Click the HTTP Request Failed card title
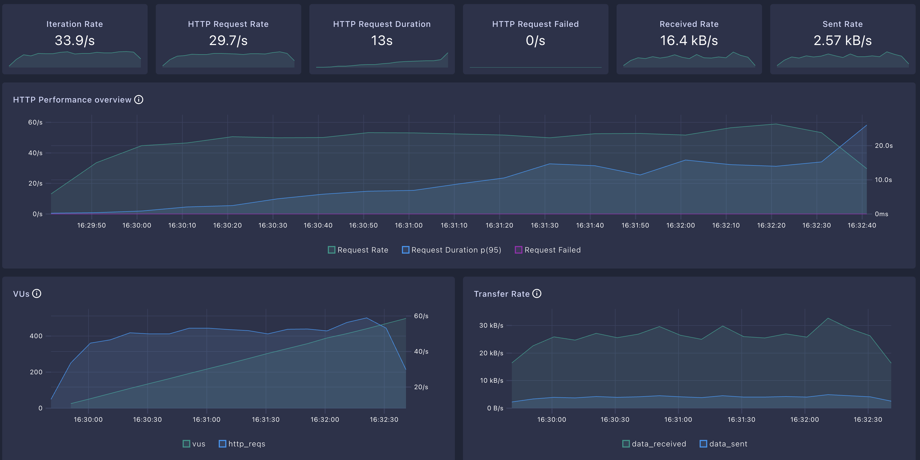920x460 pixels. click(535, 24)
